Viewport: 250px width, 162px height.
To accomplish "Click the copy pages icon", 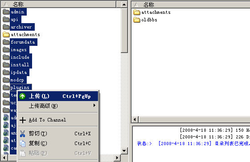I will 22,143.
